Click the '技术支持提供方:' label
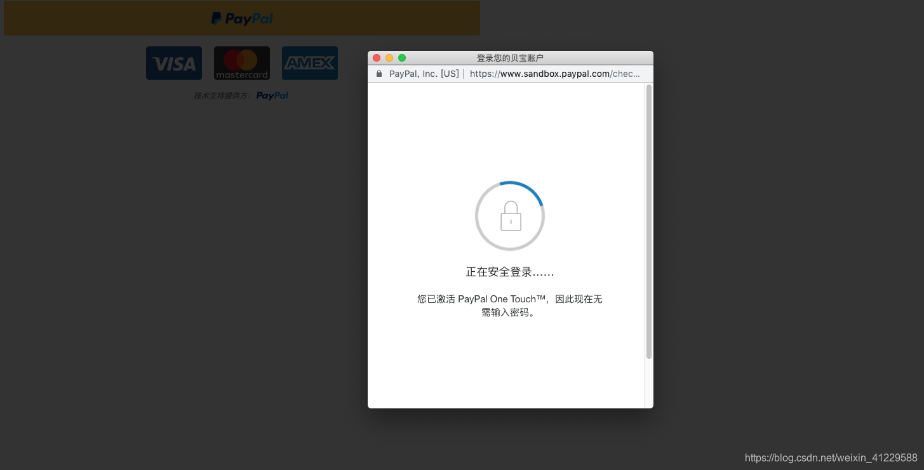Viewport: 924px width, 470px height. point(222,96)
